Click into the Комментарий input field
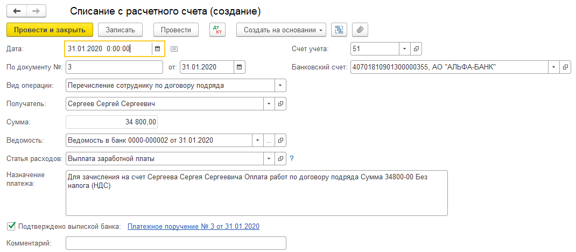This screenshot has height=252, width=576. pyautogui.click(x=175, y=244)
